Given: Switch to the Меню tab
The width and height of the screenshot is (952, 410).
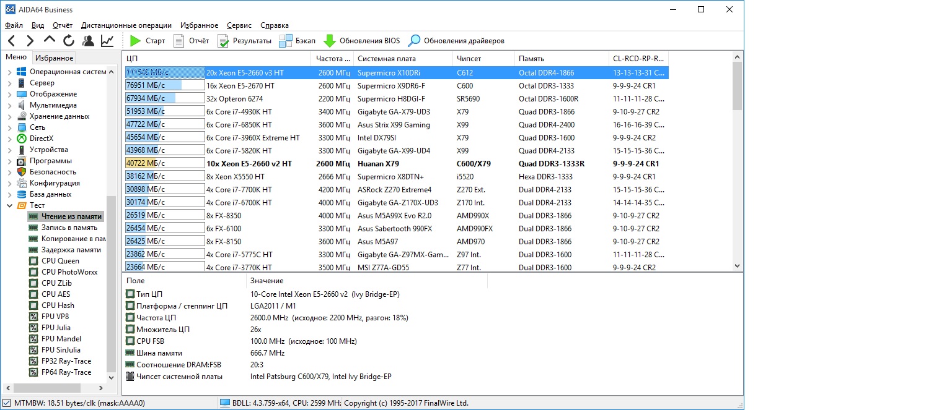Looking at the screenshot, I should click(16, 58).
